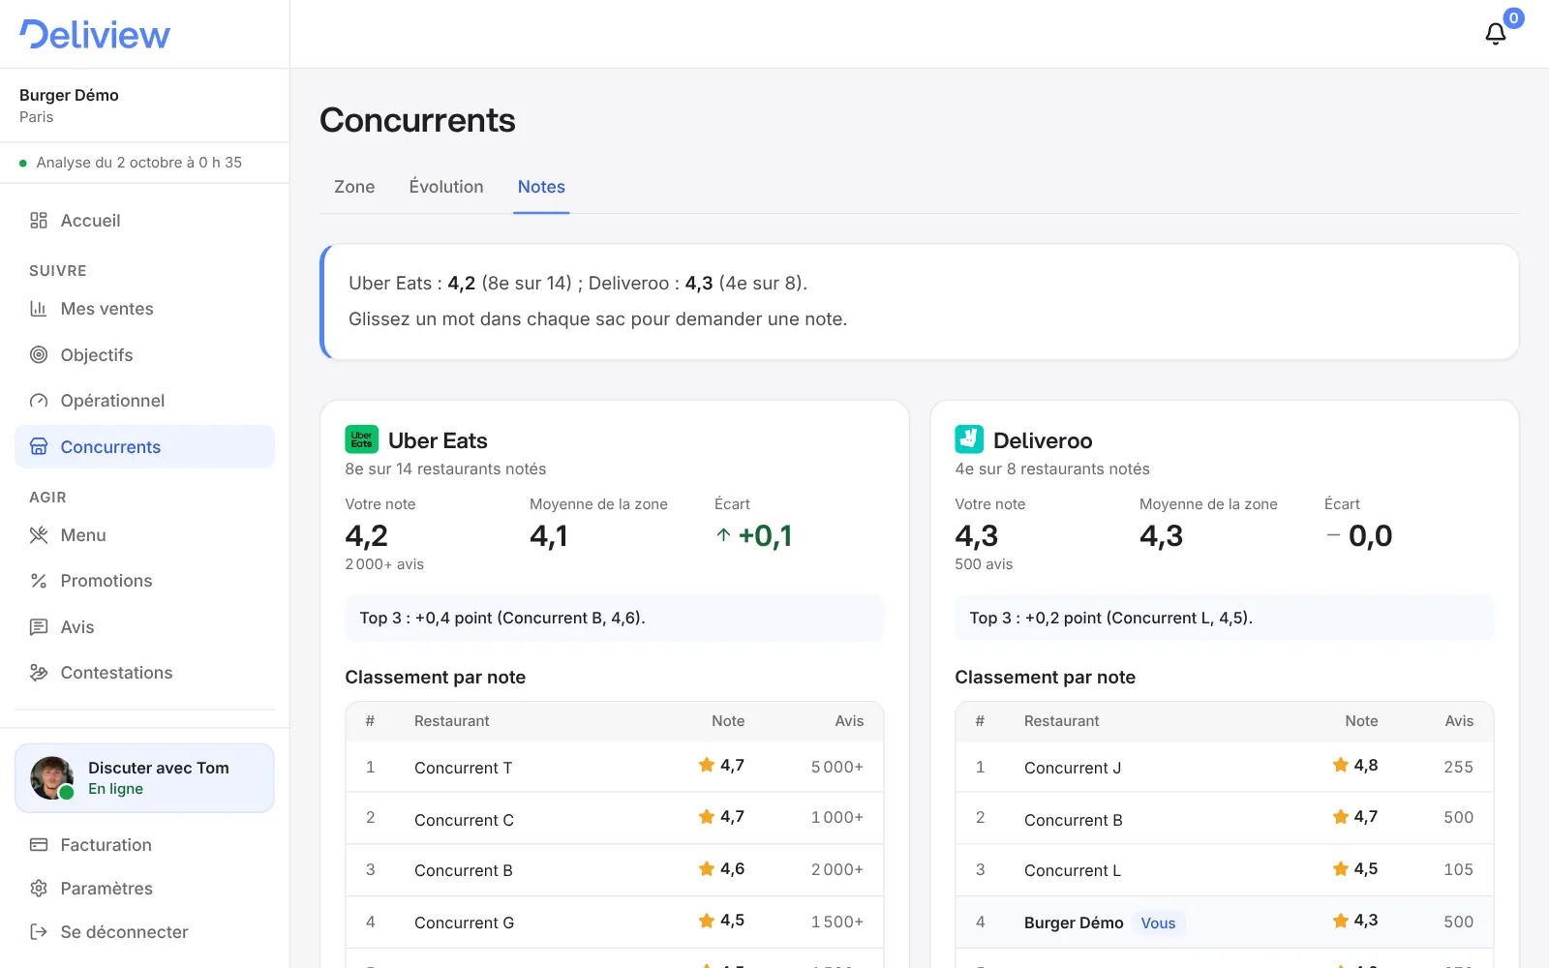Image resolution: width=1549 pixels, height=968 pixels.
Task: Select Concurrent C in Uber Eats ranking
Action: point(615,819)
